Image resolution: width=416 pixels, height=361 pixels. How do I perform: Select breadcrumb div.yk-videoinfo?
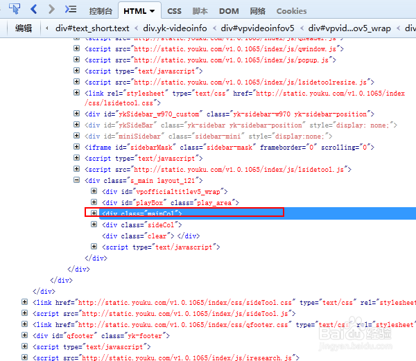coord(175,28)
